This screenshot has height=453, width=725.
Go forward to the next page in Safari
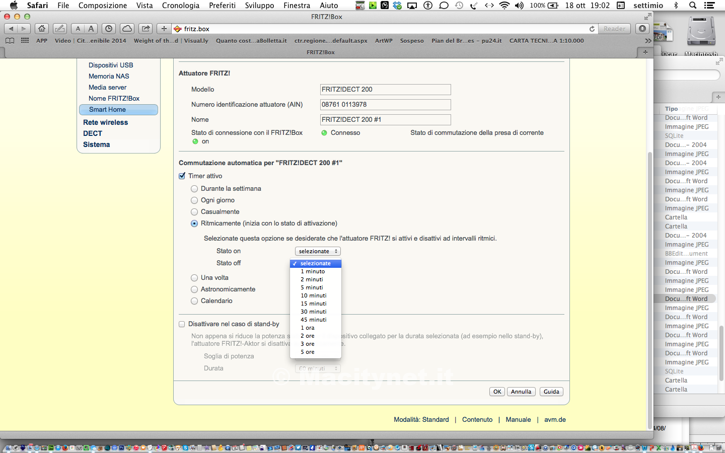[x=24, y=29]
